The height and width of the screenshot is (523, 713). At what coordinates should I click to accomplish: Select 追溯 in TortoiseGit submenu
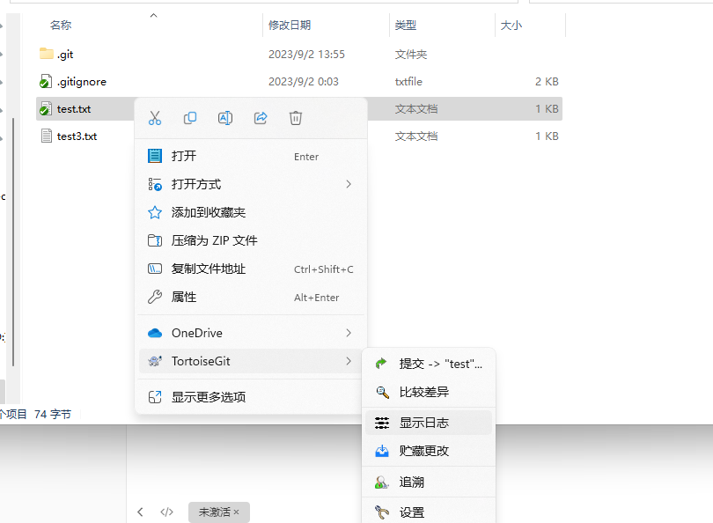(429, 482)
